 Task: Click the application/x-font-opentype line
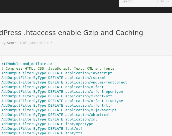click(x=62, y=92)
